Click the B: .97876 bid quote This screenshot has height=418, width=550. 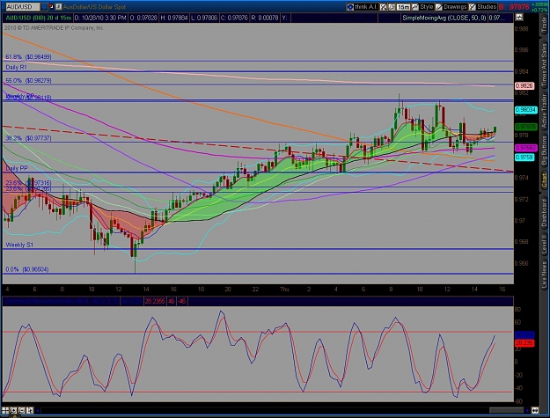coord(514,7)
